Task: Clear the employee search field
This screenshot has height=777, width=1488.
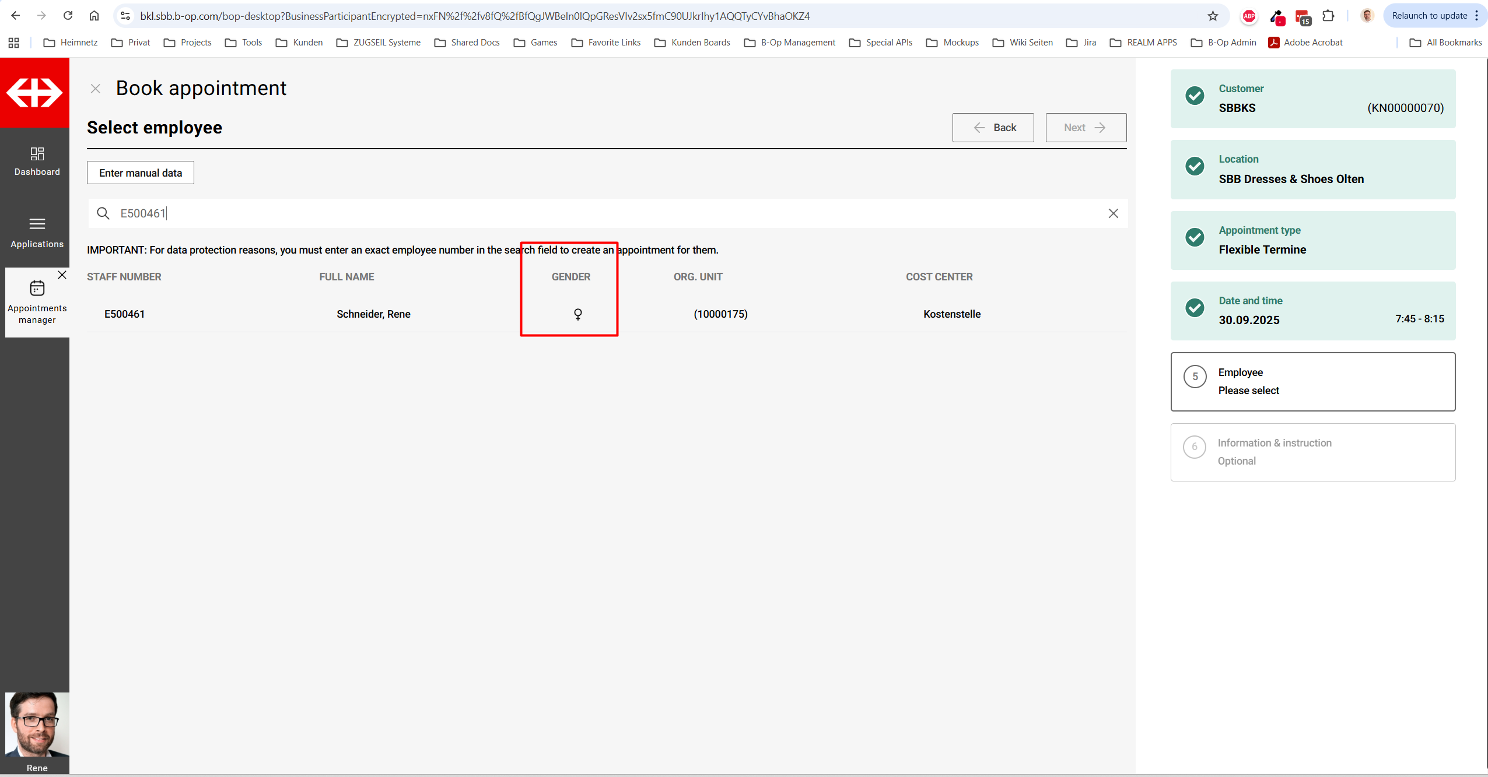Action: (x=1113, y=213)
